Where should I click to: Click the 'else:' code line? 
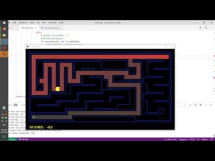(39, 32)
